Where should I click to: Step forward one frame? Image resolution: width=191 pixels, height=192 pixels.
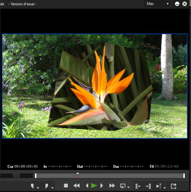point(101,186)
